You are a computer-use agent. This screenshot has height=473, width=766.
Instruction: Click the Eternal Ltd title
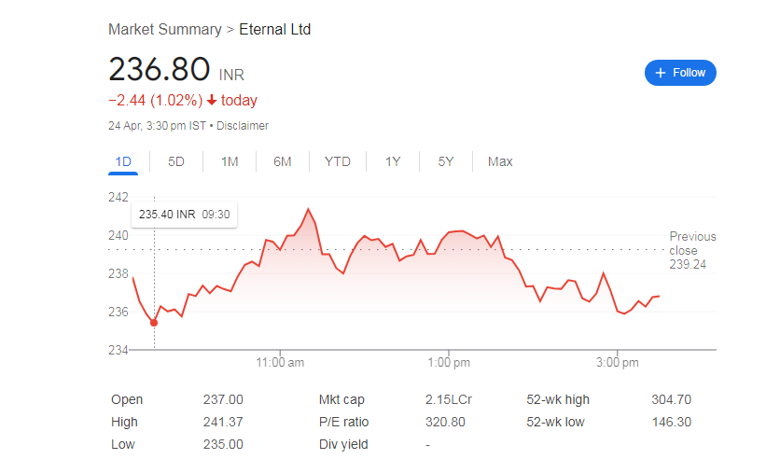click(274, 29)
